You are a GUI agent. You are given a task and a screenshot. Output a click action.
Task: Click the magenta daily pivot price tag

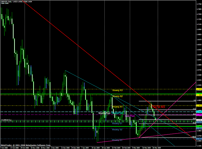[x=199, y=115]
